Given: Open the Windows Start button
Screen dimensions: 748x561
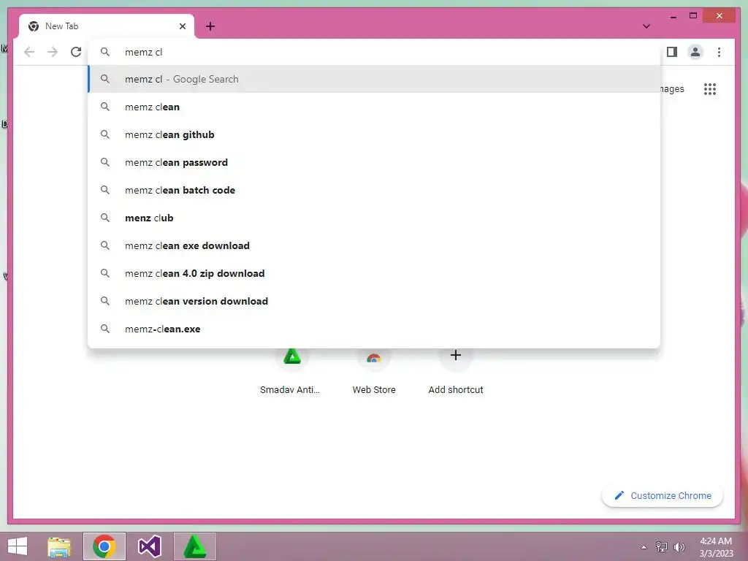Looking at the screenshot, I should [x=18, y=546].
